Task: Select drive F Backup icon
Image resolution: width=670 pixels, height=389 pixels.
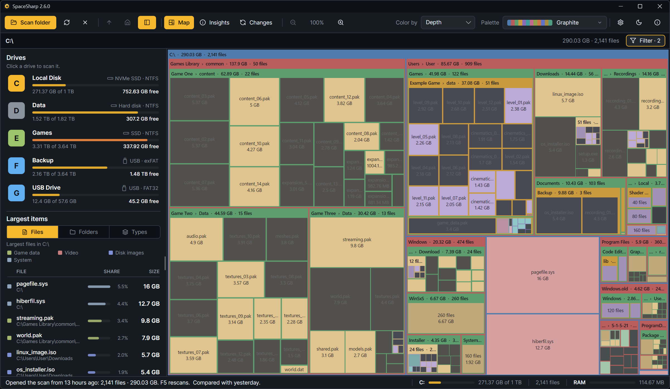Action: [x=16, y=166]
